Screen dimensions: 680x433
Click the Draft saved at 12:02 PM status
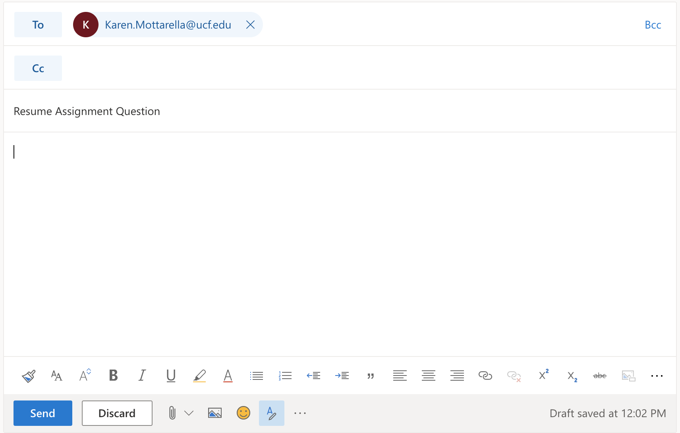coord(608,413)
